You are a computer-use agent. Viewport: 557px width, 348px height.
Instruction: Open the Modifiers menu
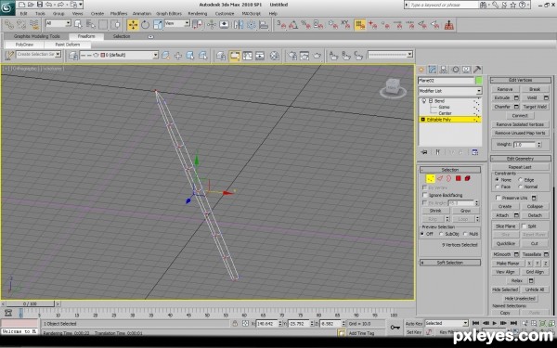[x=119, y=14]
